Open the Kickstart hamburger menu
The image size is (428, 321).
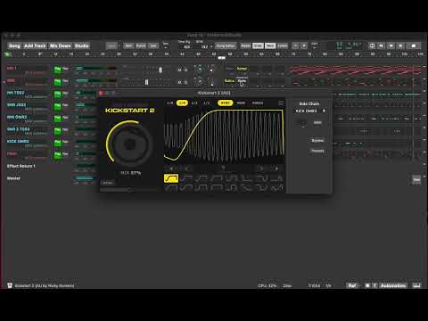click(x=281, y=103)
